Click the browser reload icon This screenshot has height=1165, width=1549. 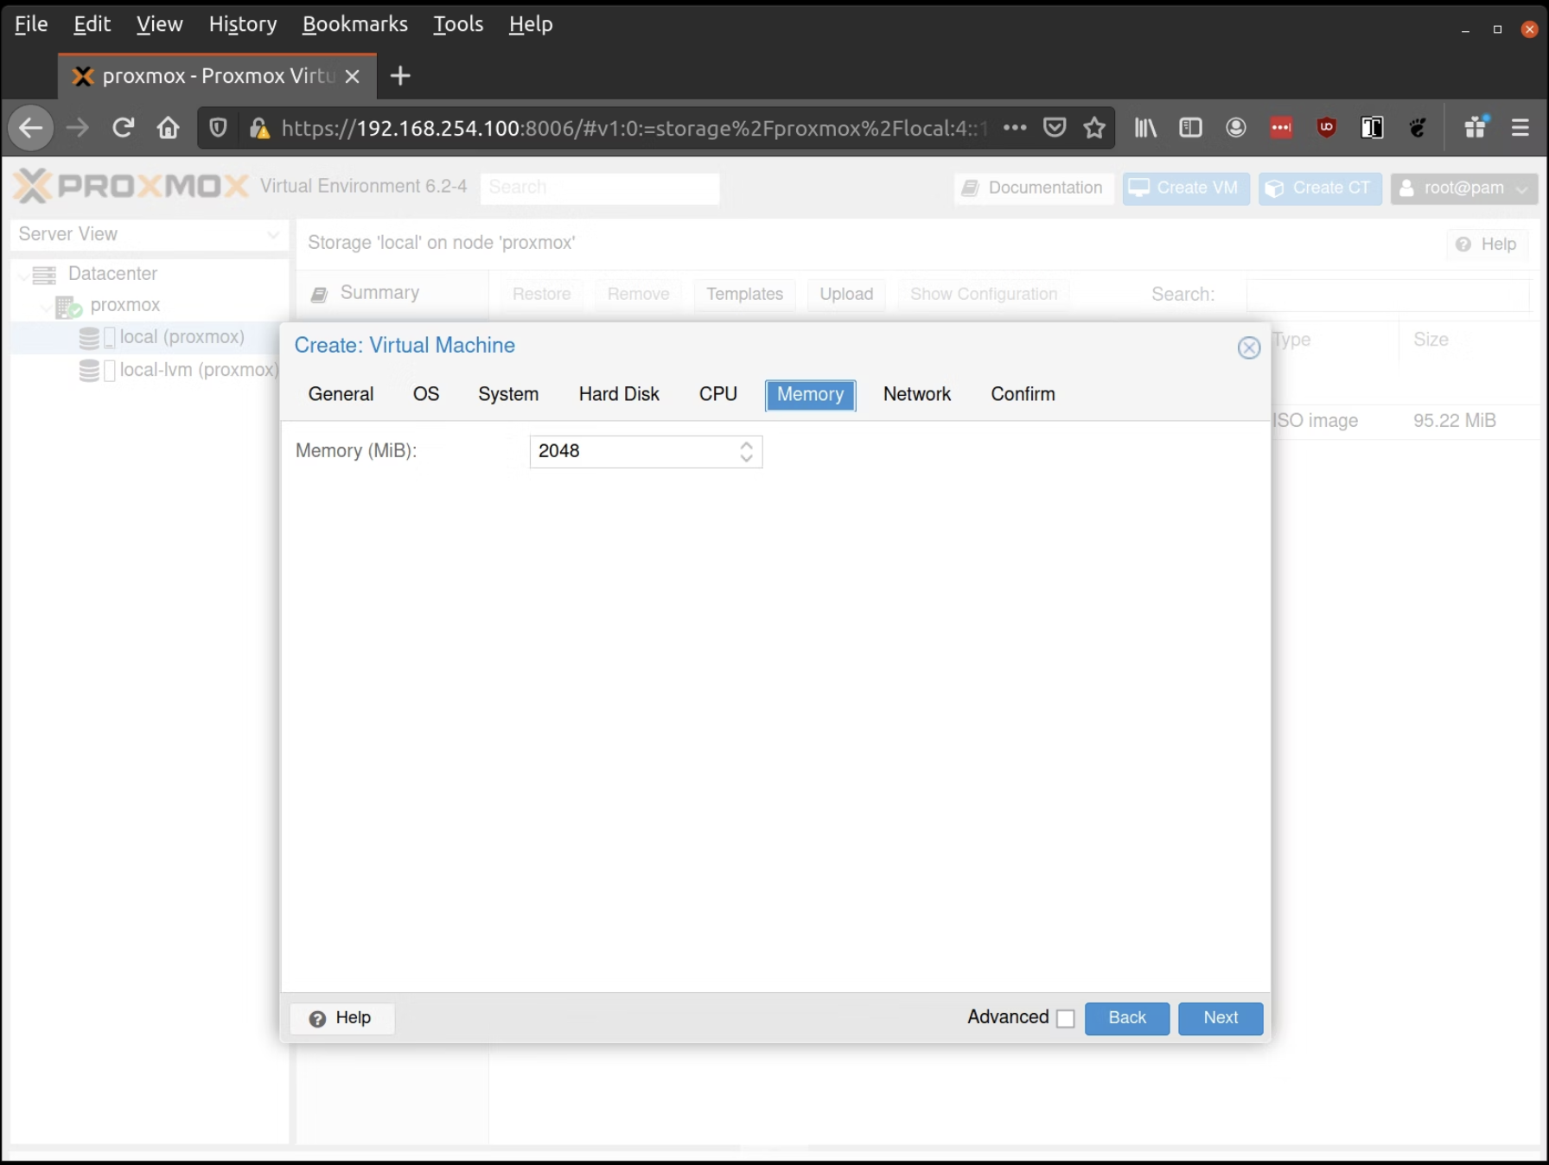tap(123, 128)
